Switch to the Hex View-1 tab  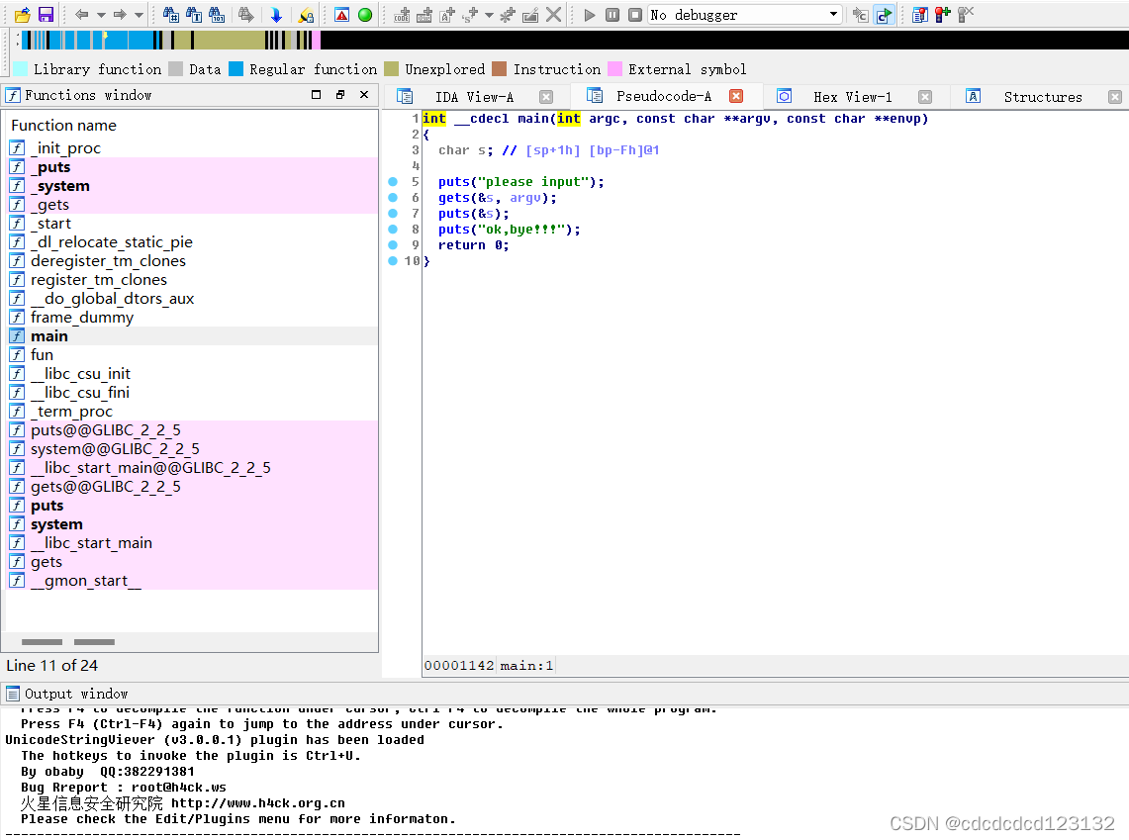pos(853,96)
